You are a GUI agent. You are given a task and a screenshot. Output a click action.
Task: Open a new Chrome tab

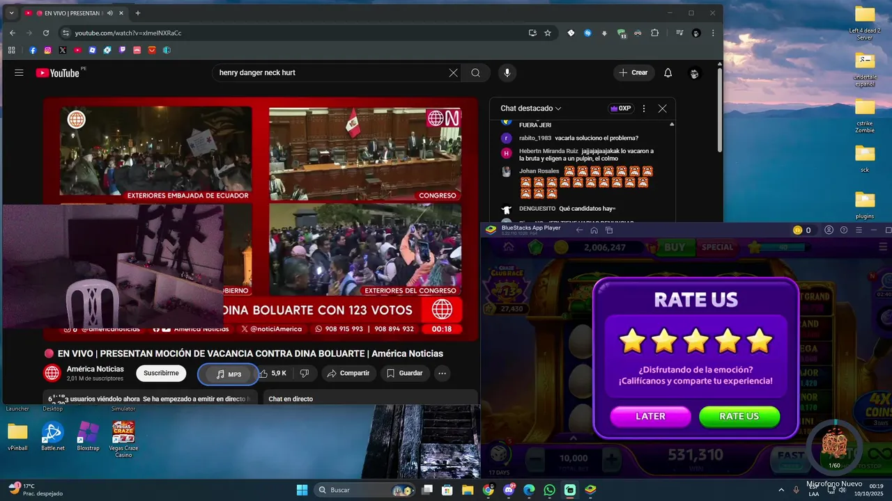click(137, 13)
